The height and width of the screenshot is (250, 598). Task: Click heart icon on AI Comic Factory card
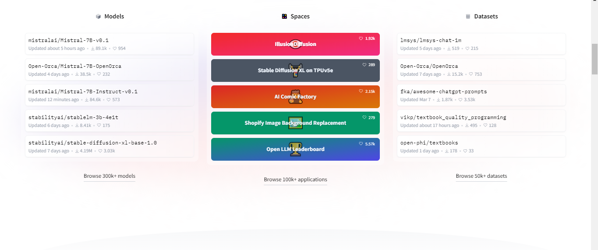(361, 91)
